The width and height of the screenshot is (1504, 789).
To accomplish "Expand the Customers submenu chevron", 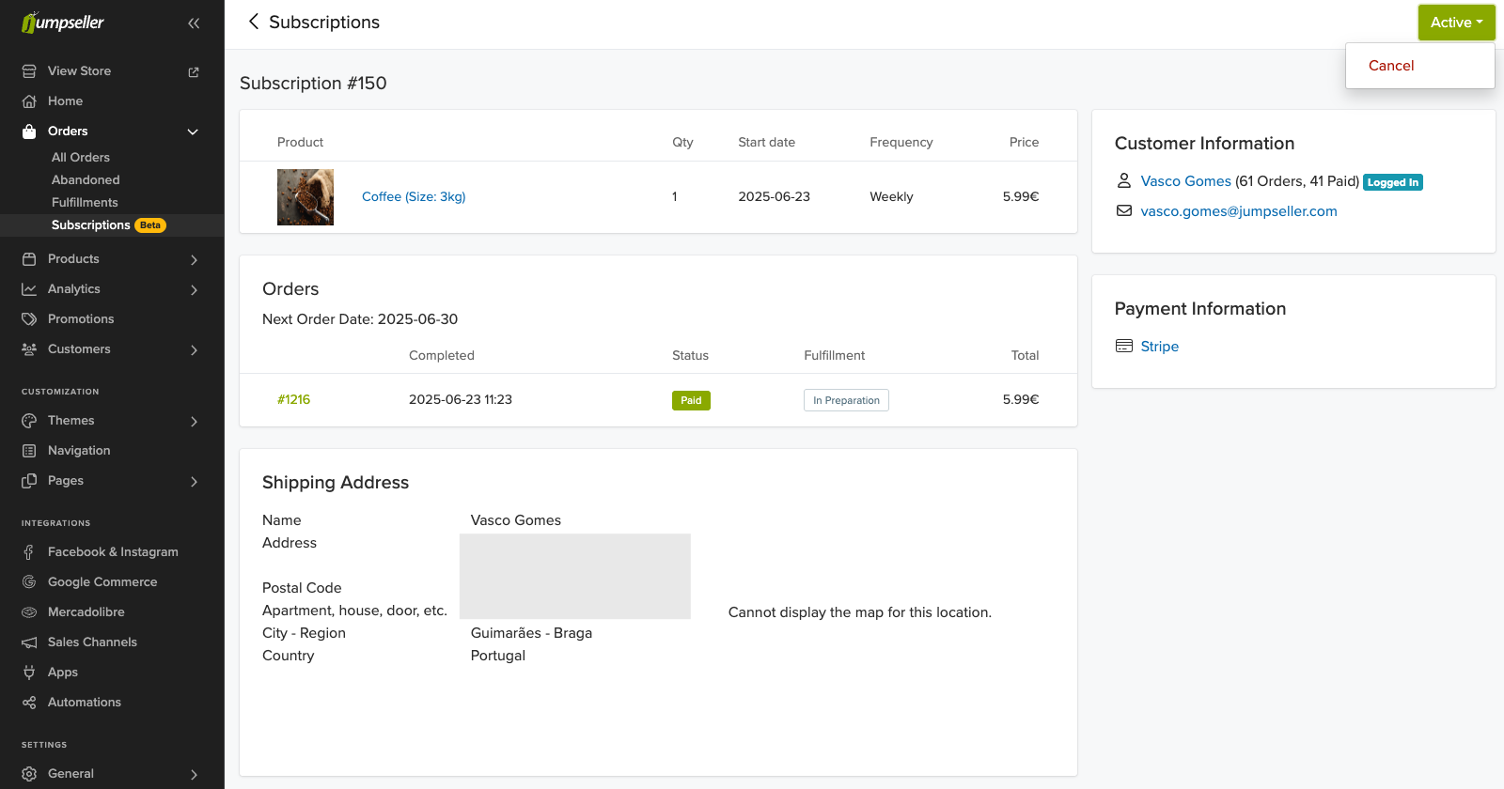I will (194, 349).
